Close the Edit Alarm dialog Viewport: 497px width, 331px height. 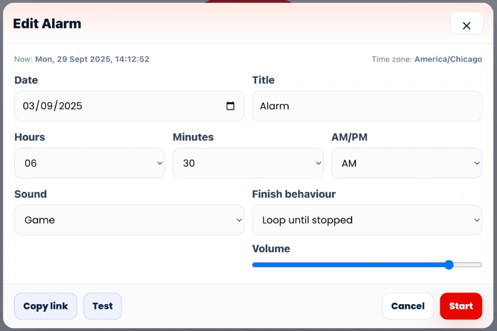(466, 25)
